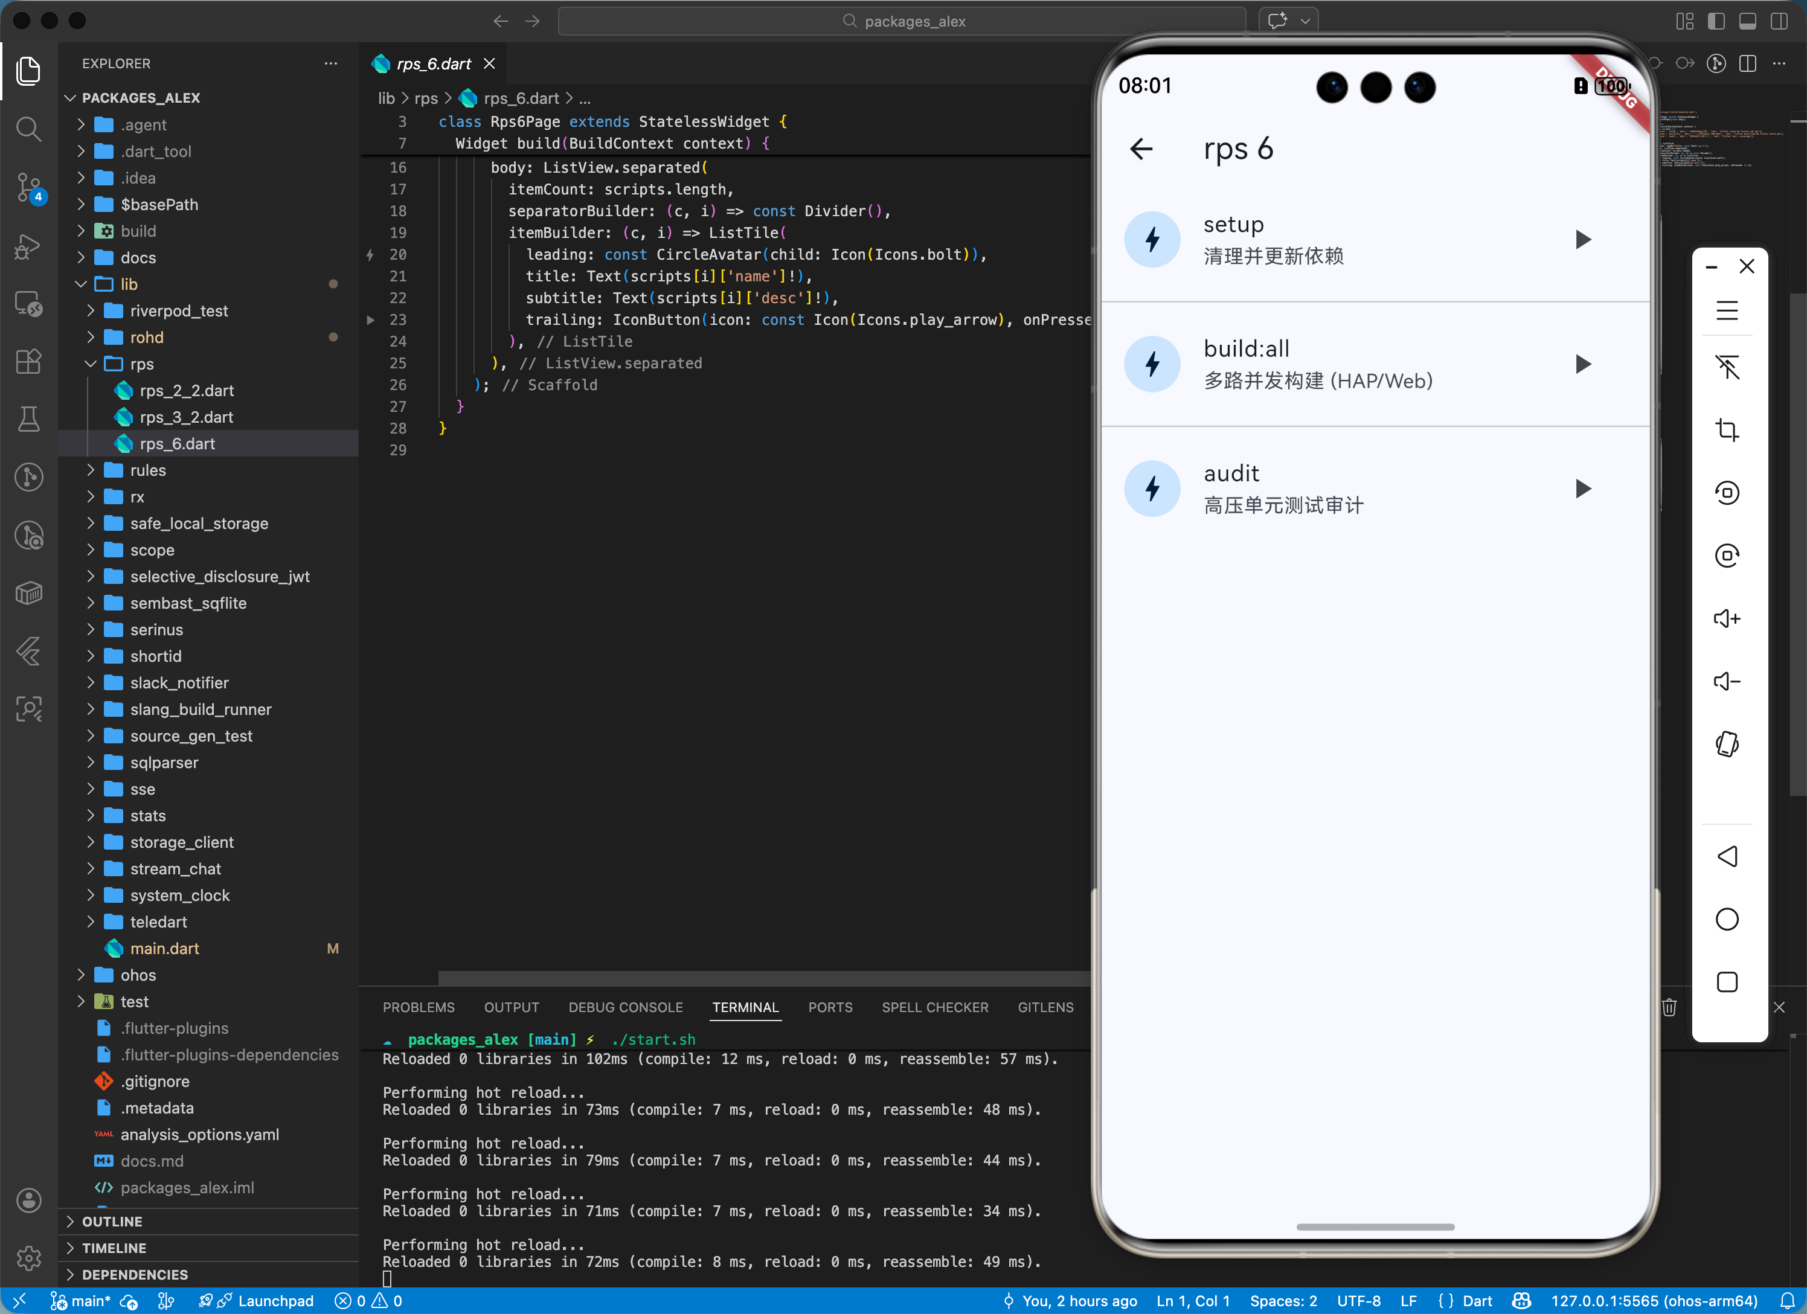
Task: Run the build:all script play button
Action: tap(1582, 364)
